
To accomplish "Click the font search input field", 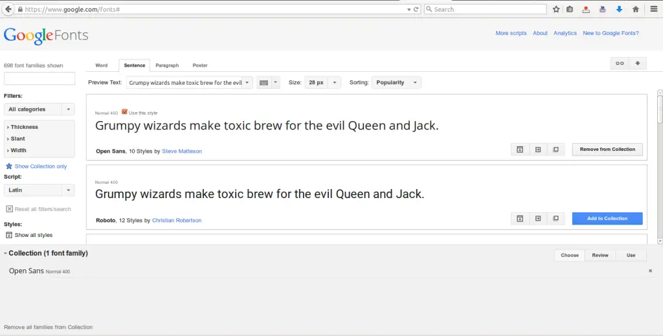I will click(x=39, y=78).
